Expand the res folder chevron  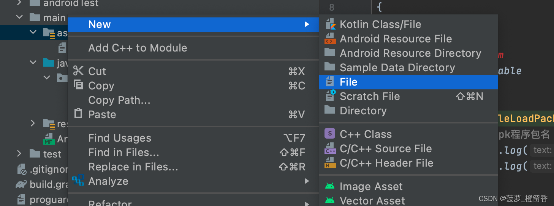(x=33, y=123)
